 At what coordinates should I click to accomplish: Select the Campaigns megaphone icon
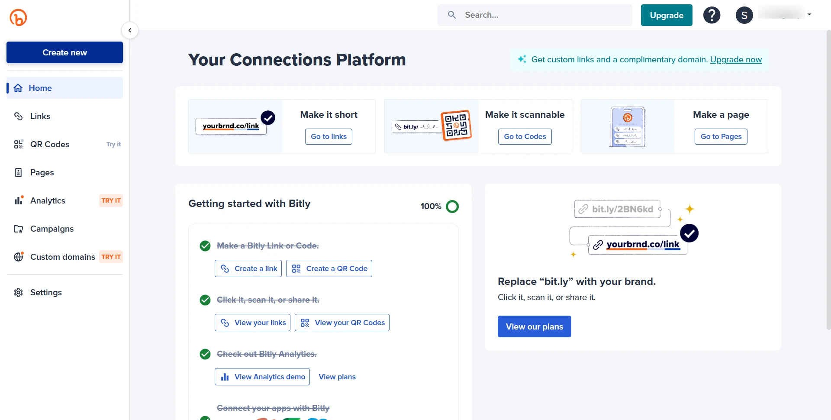(18, 229)
